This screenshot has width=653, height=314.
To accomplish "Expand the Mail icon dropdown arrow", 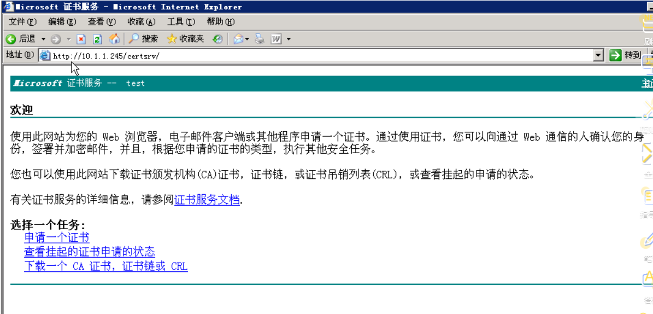I will point(247,39).
